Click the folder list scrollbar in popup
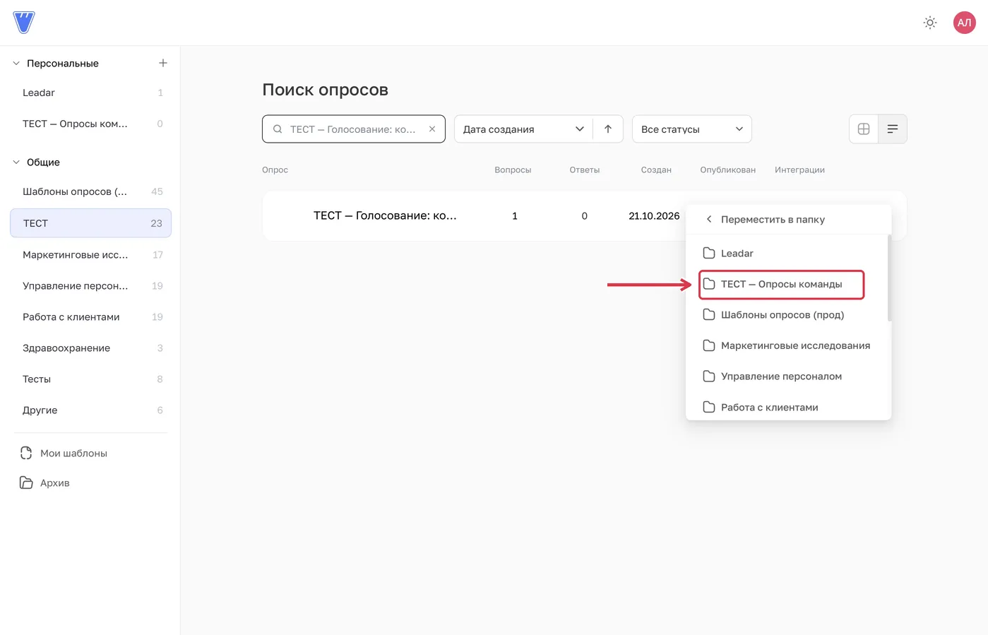988x635 pixels. [889, 278]
